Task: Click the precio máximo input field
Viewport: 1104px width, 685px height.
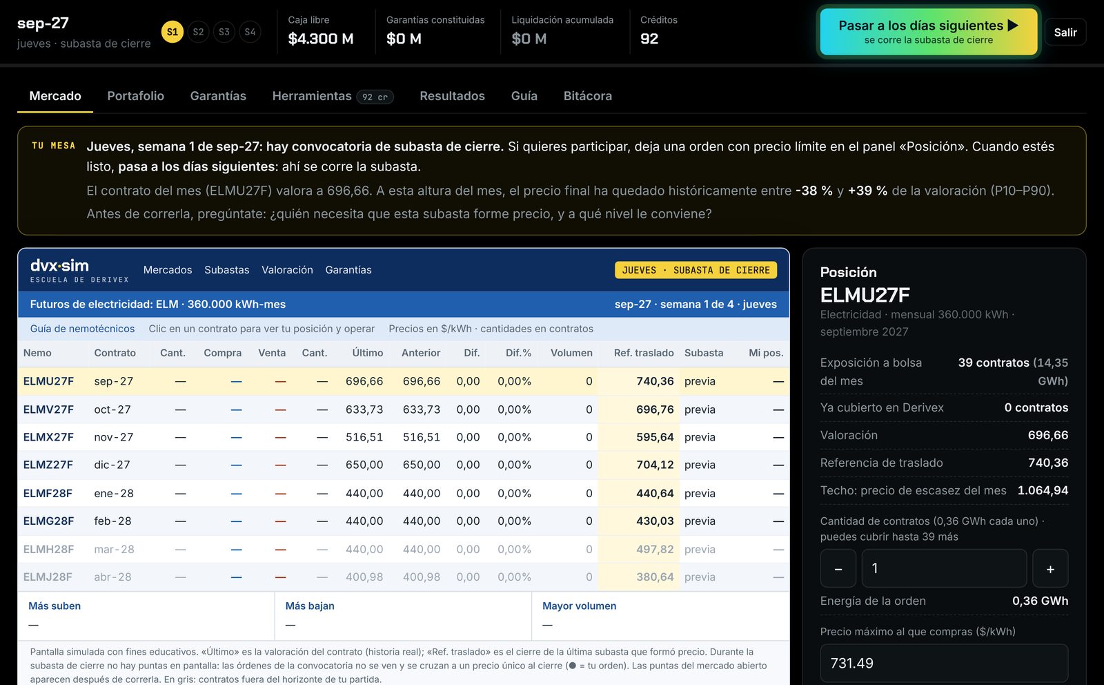Action: point(944,663)
